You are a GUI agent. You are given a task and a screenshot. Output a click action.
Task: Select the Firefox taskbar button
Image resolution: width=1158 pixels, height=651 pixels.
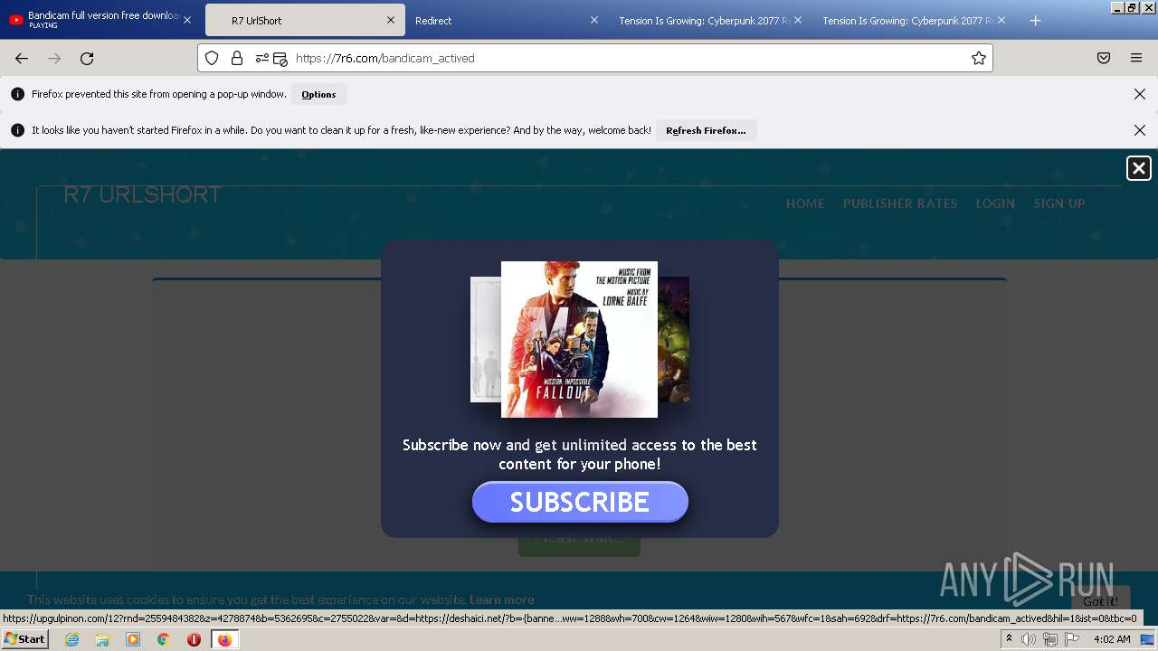pyautogui.click(x=224, y=639)
